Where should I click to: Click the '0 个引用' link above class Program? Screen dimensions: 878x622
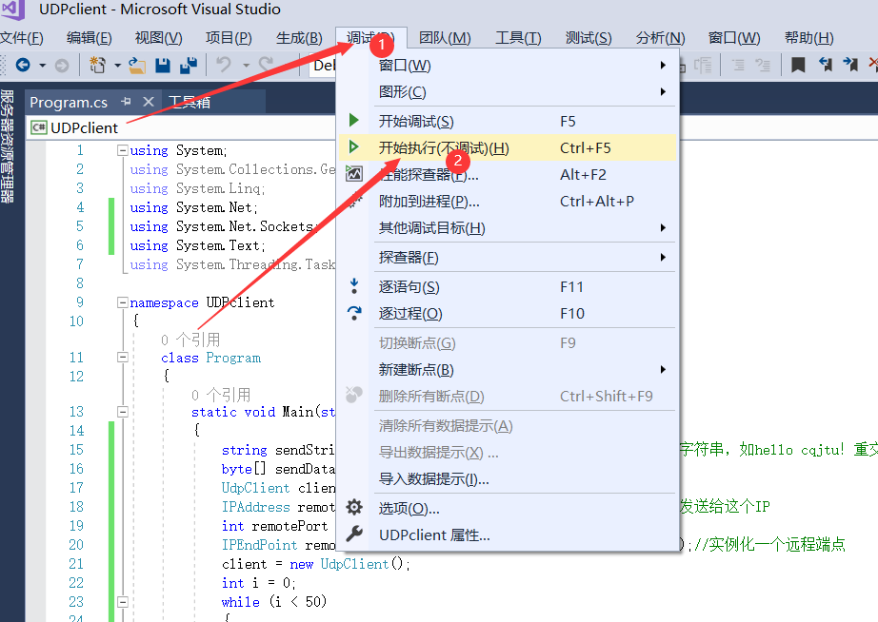click(190, 340)
